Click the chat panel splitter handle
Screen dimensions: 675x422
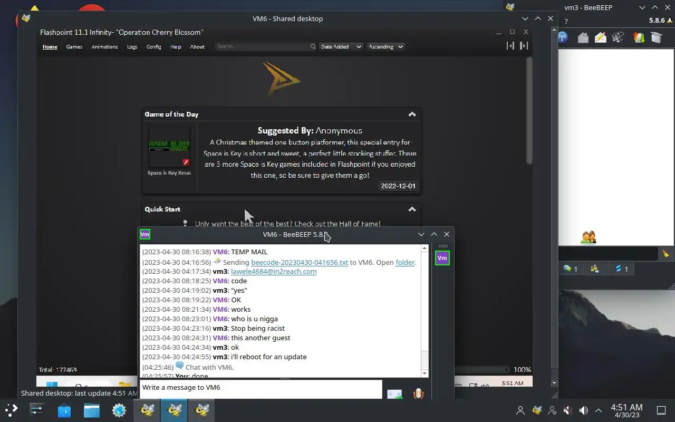[285, 378]
